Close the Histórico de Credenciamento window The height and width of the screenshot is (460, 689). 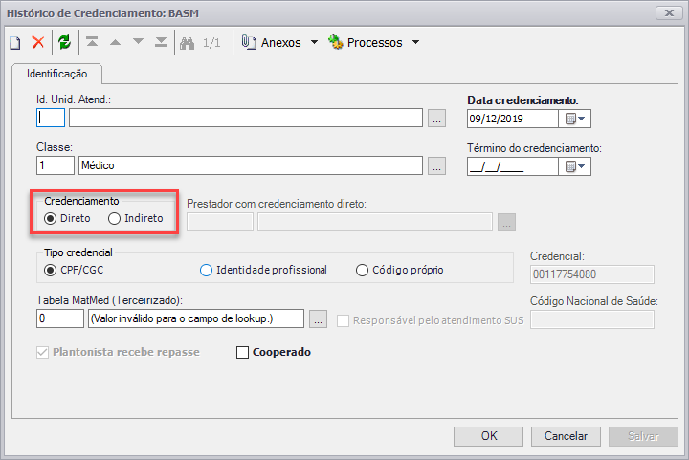point(669,13)
